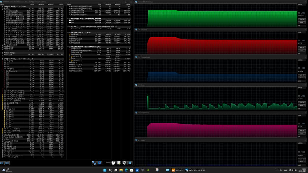
Task: Switch to HWiNFO 64 taskbar button
Action: [x=195, y=170]
